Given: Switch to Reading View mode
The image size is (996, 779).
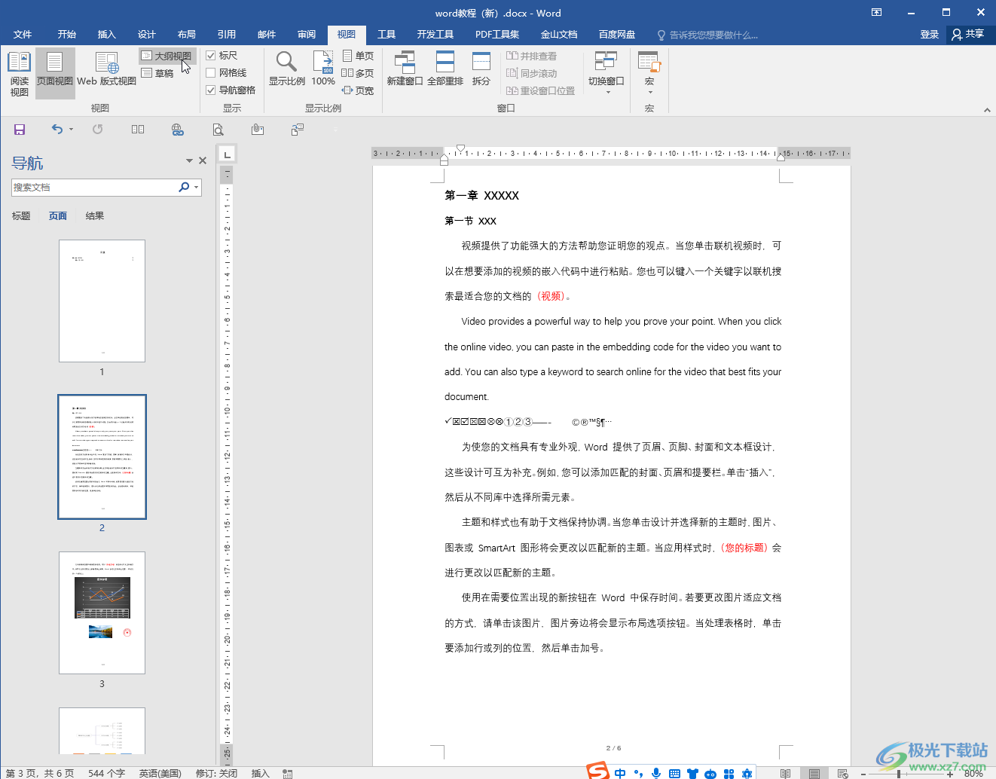Looking at the screenshot, I should tap(19, 74).
